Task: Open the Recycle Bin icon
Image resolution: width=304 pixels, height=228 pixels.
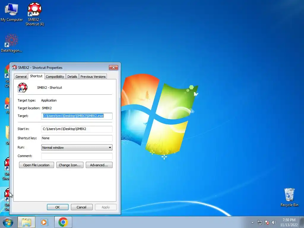Action: pos(289,197)
